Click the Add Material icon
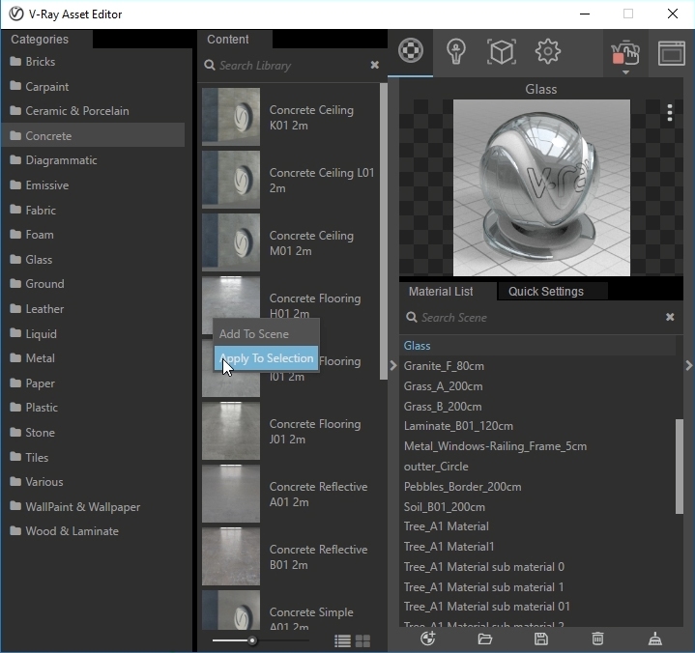Screen dimensions: 695x653 [428, 639]
